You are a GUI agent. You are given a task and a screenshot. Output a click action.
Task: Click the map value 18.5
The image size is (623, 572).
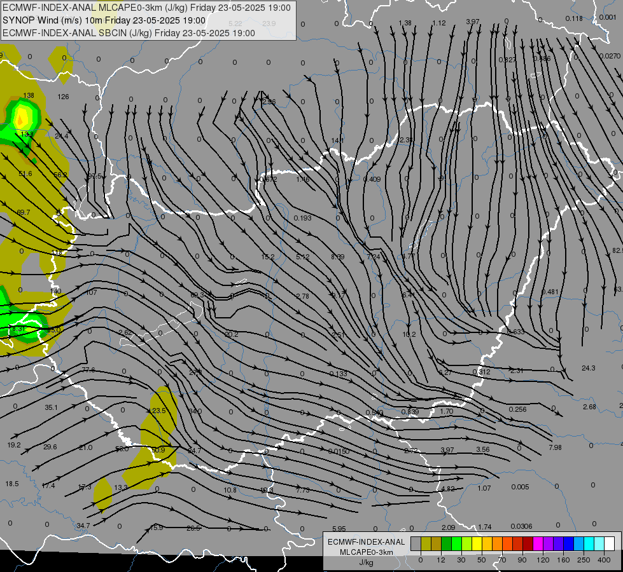click(12, 484)
